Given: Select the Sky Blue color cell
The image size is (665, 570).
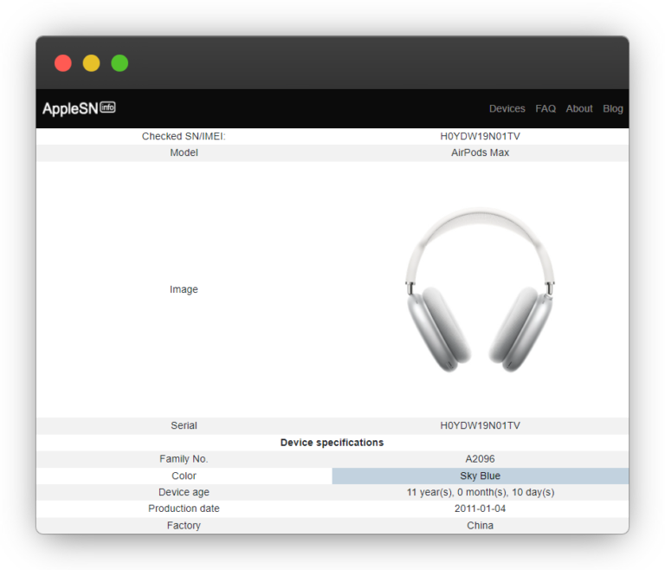Looking at the screenshot, I should tap(480, 476).
